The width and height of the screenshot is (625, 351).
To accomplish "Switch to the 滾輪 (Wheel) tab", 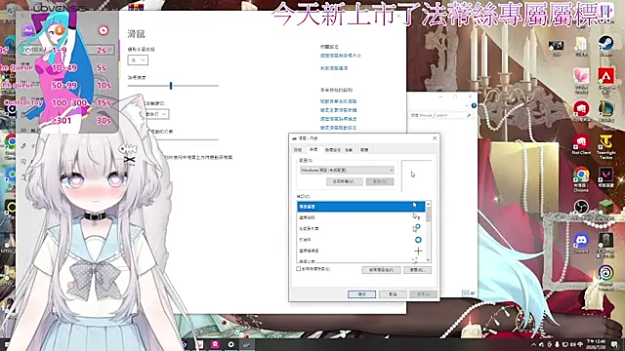I will coord(349,150).
